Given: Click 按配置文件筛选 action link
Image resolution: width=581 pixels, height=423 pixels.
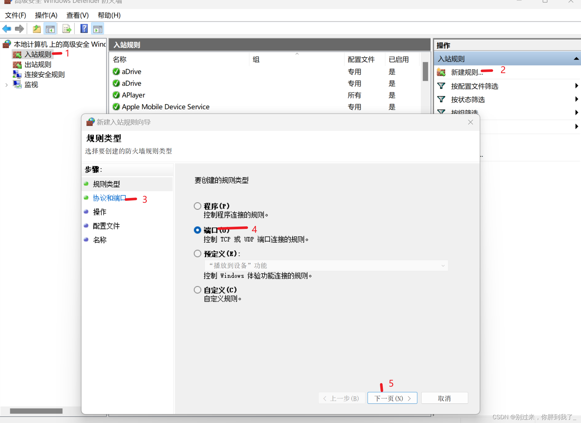Looking at the screenshot, I should 475,86.
